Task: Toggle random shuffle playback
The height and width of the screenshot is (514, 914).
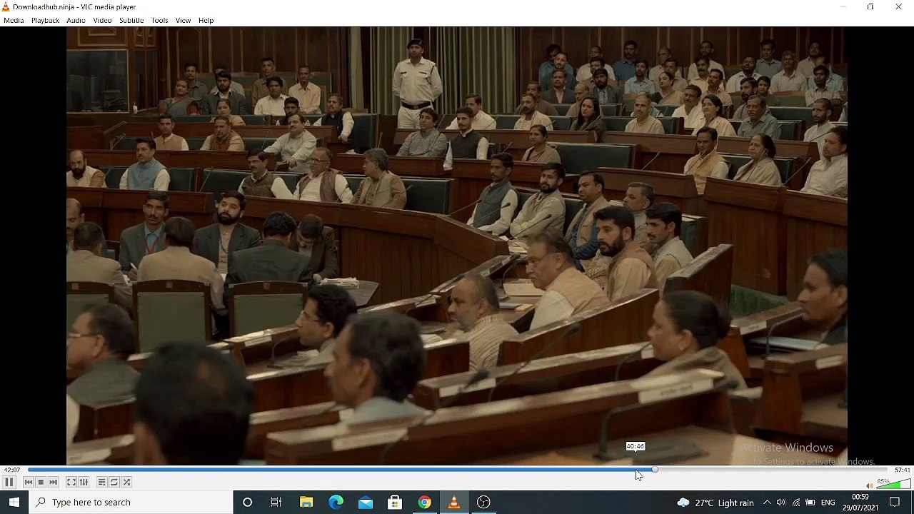Action: point(126,483)
